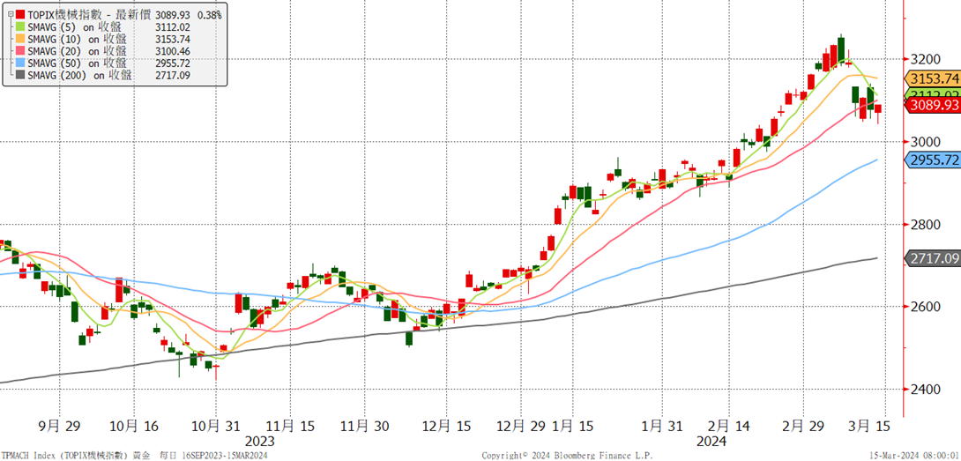Image resolution: width=961 pixels, height=461 pixels.
Task: Click the 10月 31 date axis label
Action: click(x=216, y=425)
